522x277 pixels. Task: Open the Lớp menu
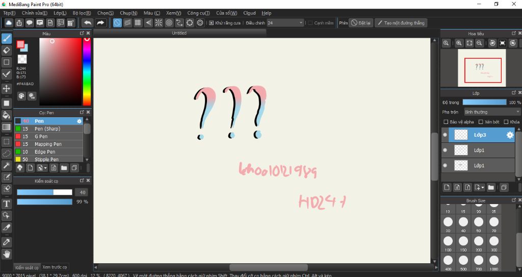pyautogui.click(x=60, y=13)
